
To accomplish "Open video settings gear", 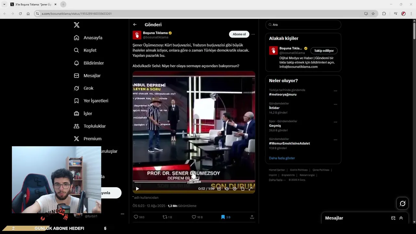I will 235,188.
